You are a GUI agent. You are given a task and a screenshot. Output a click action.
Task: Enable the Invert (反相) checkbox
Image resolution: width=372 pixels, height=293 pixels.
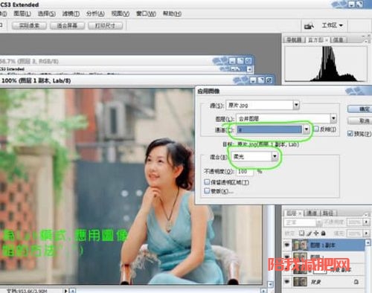[316, 129]
